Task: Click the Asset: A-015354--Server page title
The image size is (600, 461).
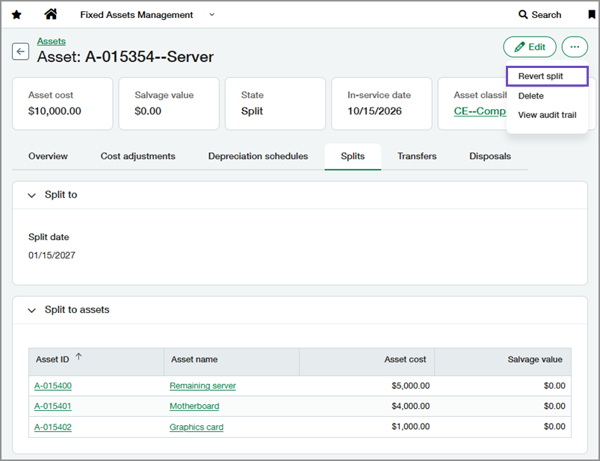Action: pos(125,57)
